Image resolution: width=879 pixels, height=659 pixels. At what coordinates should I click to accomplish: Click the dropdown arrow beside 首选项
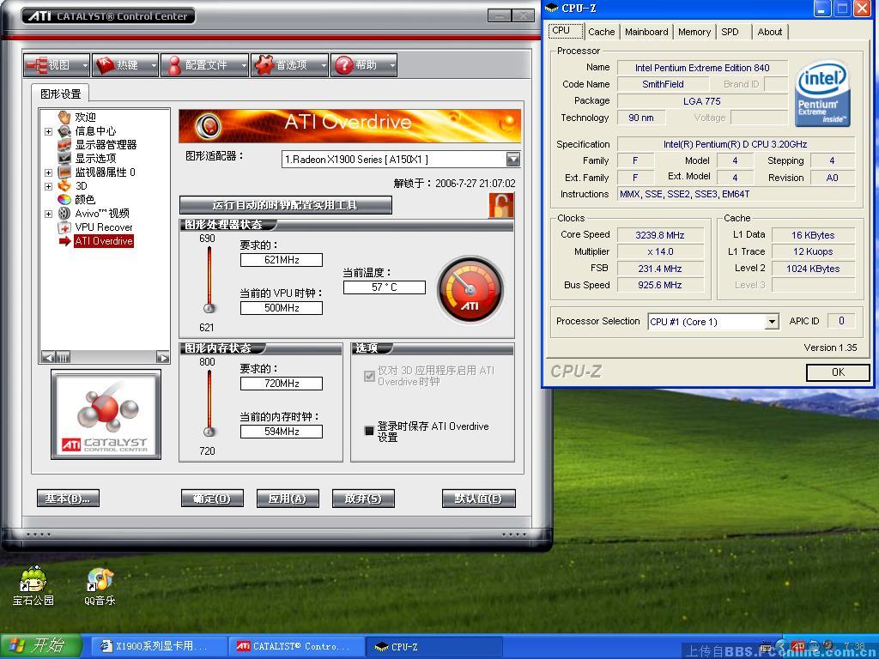pos(324,65)
